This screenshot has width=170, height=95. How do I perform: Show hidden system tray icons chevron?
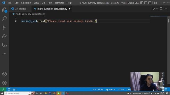143,93
